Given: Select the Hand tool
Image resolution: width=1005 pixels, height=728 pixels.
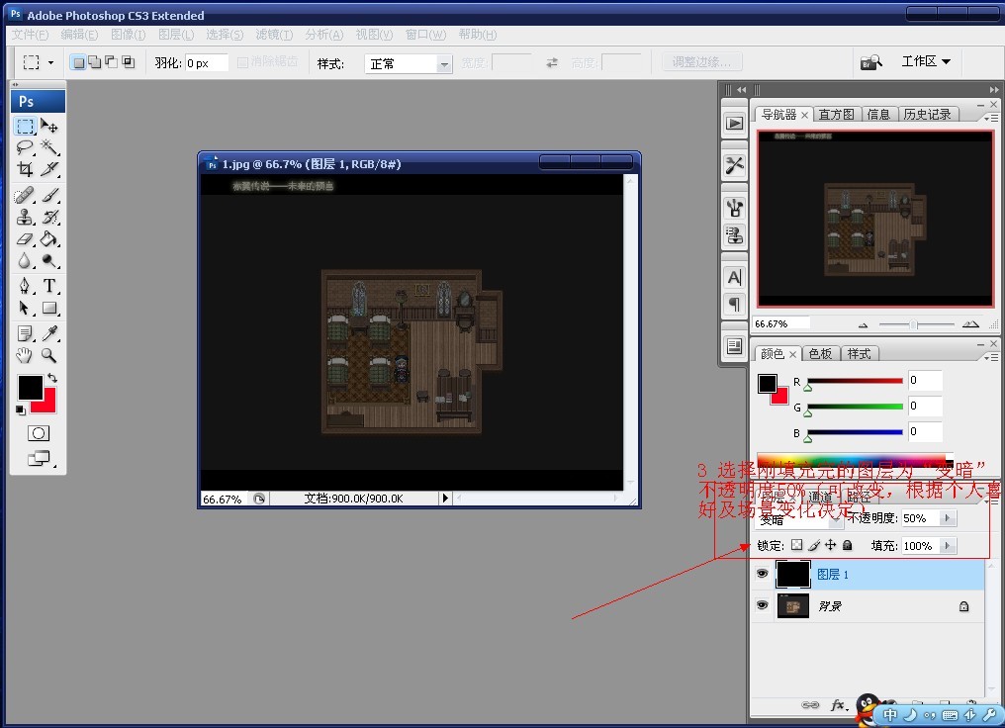Looking at the screenshot, I should (25, 355).
